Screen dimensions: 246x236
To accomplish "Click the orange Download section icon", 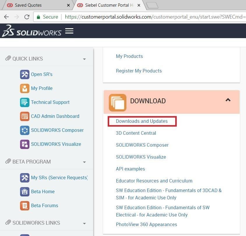I will (x=118, y=102).
